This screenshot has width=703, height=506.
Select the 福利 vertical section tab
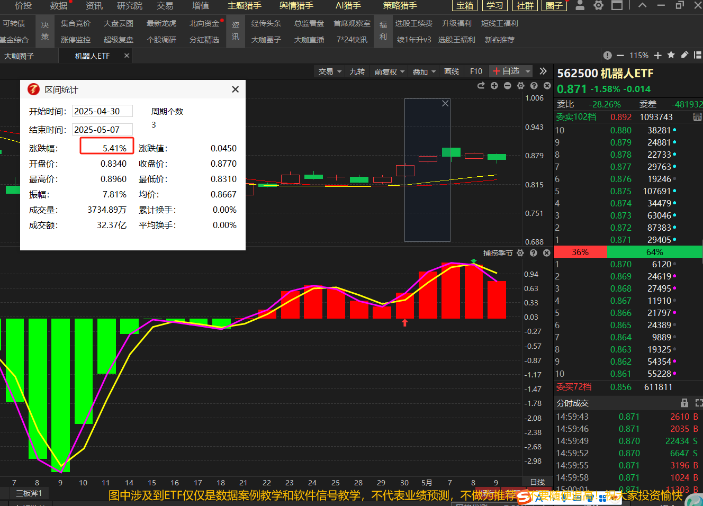[383, 31]
